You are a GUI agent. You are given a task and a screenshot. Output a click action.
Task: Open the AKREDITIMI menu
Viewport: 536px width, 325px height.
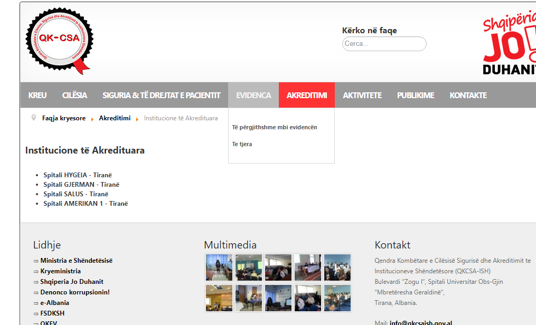[306, 95]
